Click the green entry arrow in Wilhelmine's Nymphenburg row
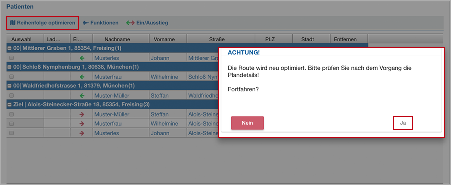This screenshot has width=451, height=185. 82,77
